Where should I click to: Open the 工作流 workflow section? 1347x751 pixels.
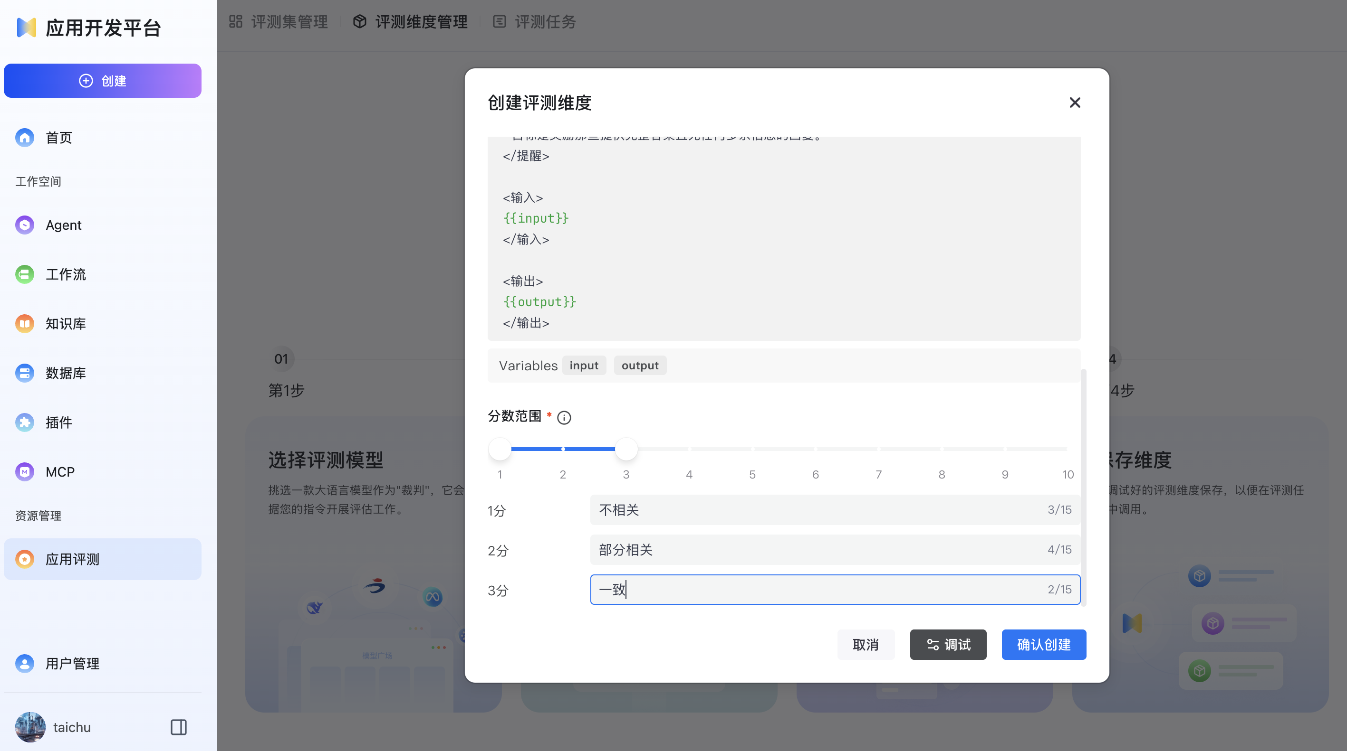coord(66,274)
